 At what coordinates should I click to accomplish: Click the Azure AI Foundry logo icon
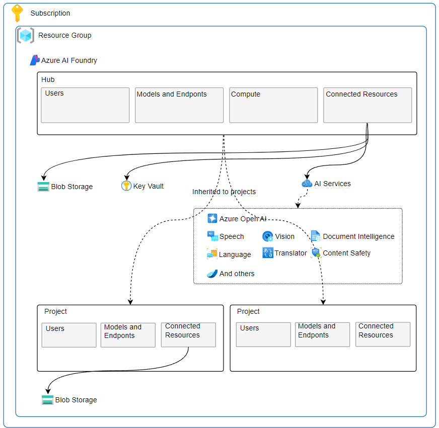pyautogui.click(x=35, y=60)
